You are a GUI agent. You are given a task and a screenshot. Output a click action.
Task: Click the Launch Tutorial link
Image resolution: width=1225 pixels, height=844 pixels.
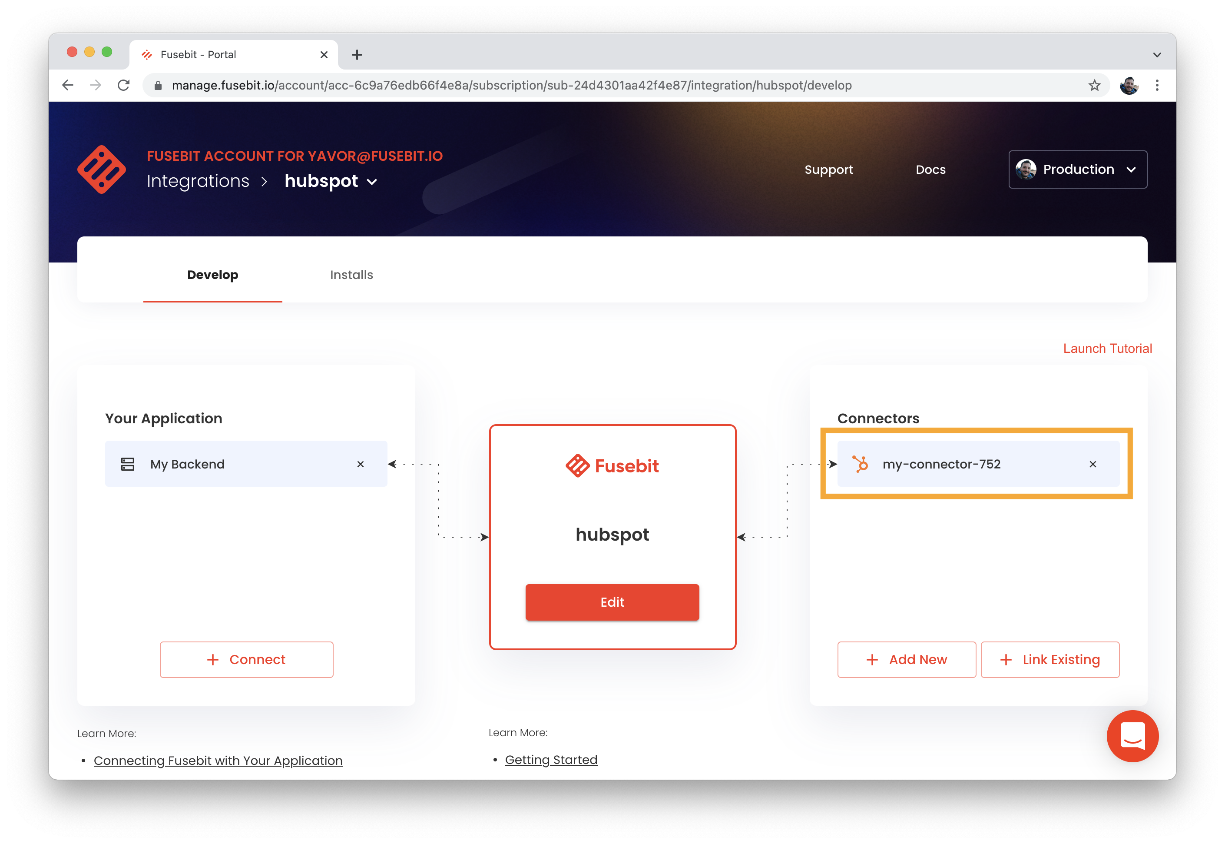1107,349
